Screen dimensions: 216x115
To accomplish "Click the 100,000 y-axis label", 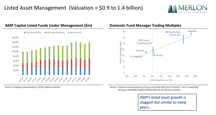I will click(x=15, y=52).
